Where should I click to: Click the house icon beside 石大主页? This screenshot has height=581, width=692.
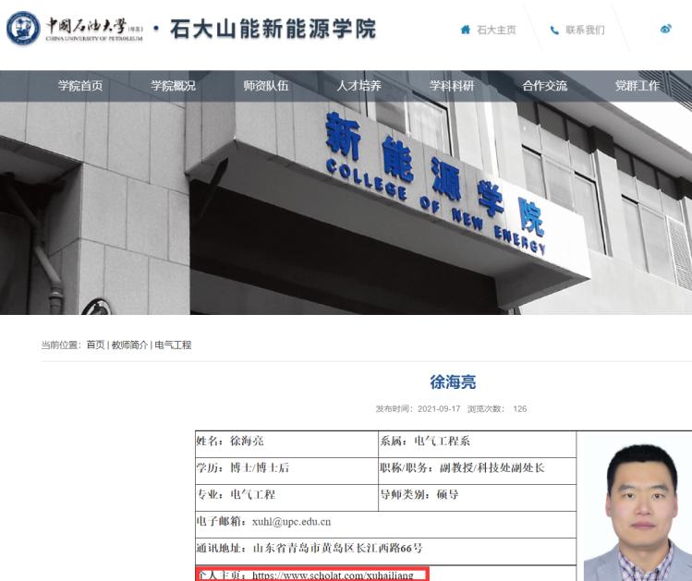(466, 30)
